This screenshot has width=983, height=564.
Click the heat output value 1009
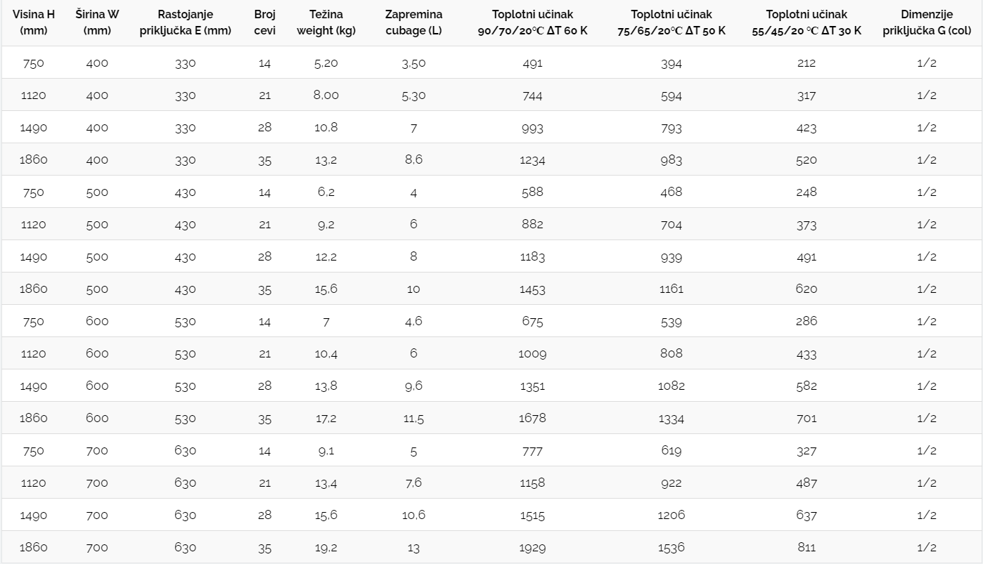point(532,354)
